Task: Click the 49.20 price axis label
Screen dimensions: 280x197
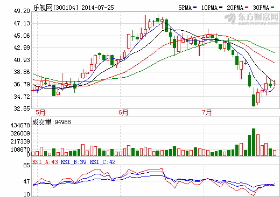Action: (x=22, y=11)
